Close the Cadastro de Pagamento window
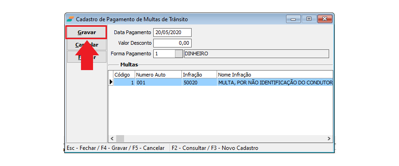Screen dimensions: 399x166 [x=324, y=19]
